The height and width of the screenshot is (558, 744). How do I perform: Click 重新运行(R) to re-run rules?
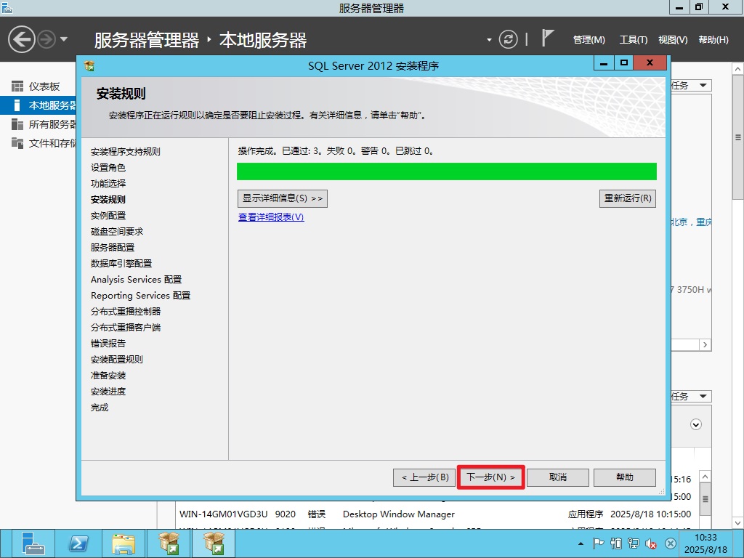click(628, 198)
